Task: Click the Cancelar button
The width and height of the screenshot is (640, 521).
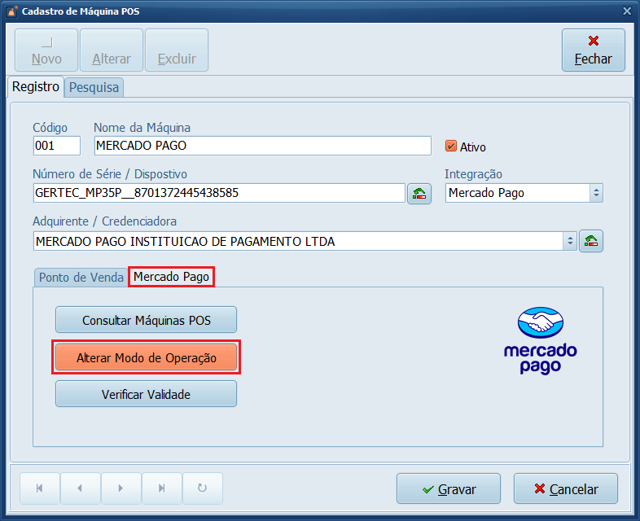Action: [x=566, y=488]
